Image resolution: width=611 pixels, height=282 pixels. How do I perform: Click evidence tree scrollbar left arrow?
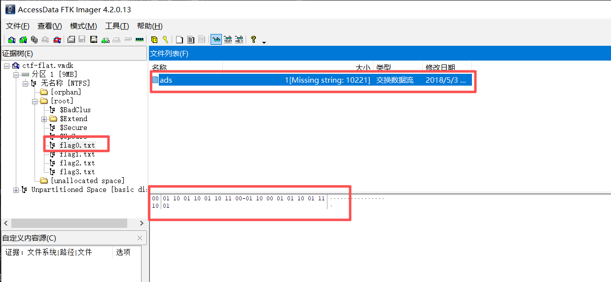(5, 223)
